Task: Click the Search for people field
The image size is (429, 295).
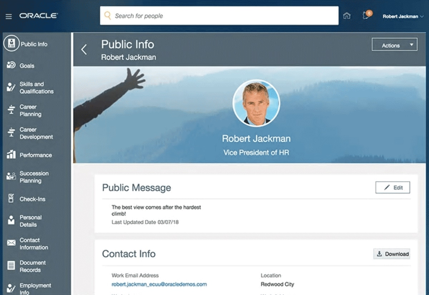Action: tap(219, 16)
